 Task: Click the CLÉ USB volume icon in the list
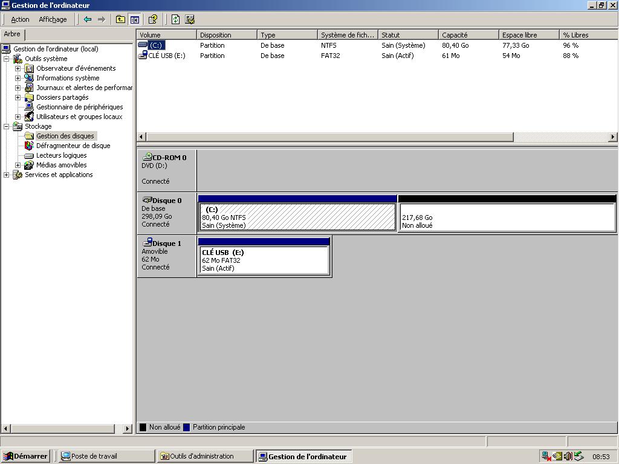click(x=143, y=56)
